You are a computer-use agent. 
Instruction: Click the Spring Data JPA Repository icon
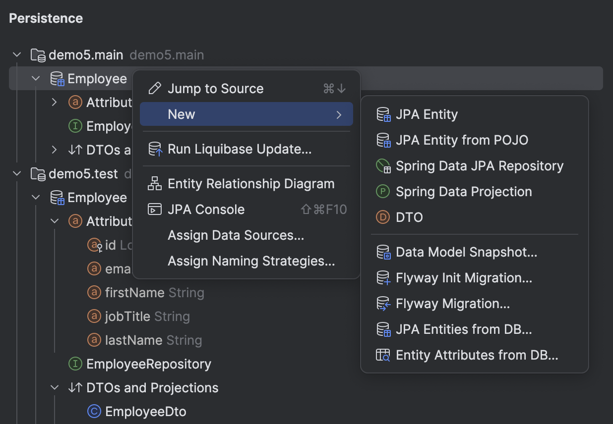(x=383, y=166)
